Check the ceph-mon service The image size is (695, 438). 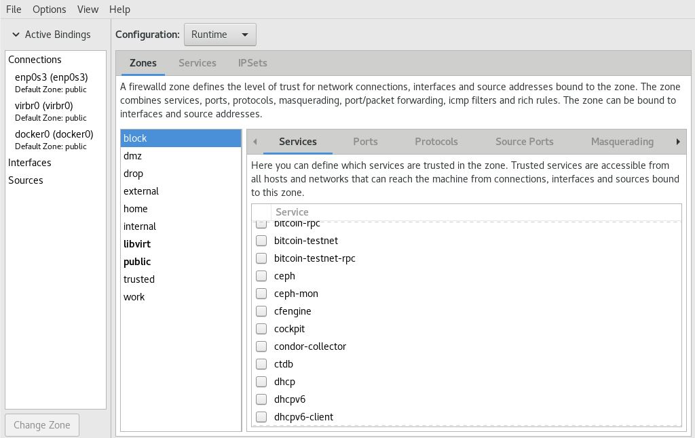point(261,294)
